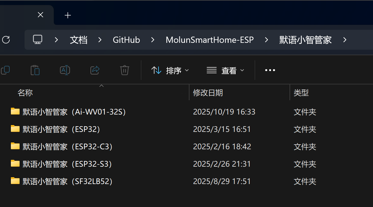Open the three-dots more options menu

tap(270, 70)
